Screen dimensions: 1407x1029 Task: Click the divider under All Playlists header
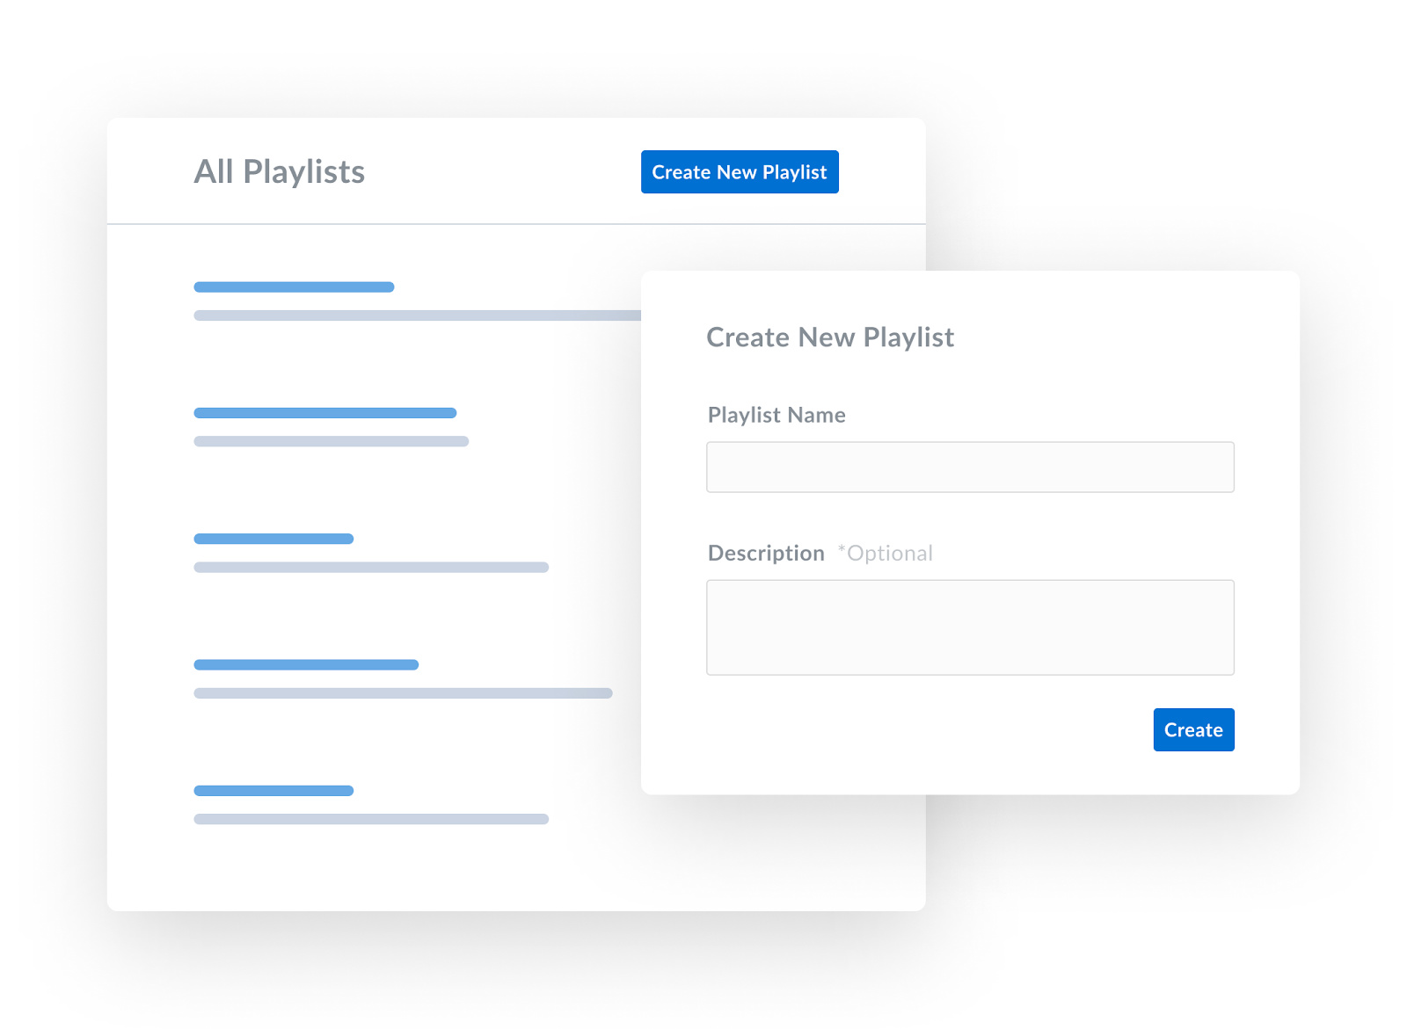pos(516,224)
